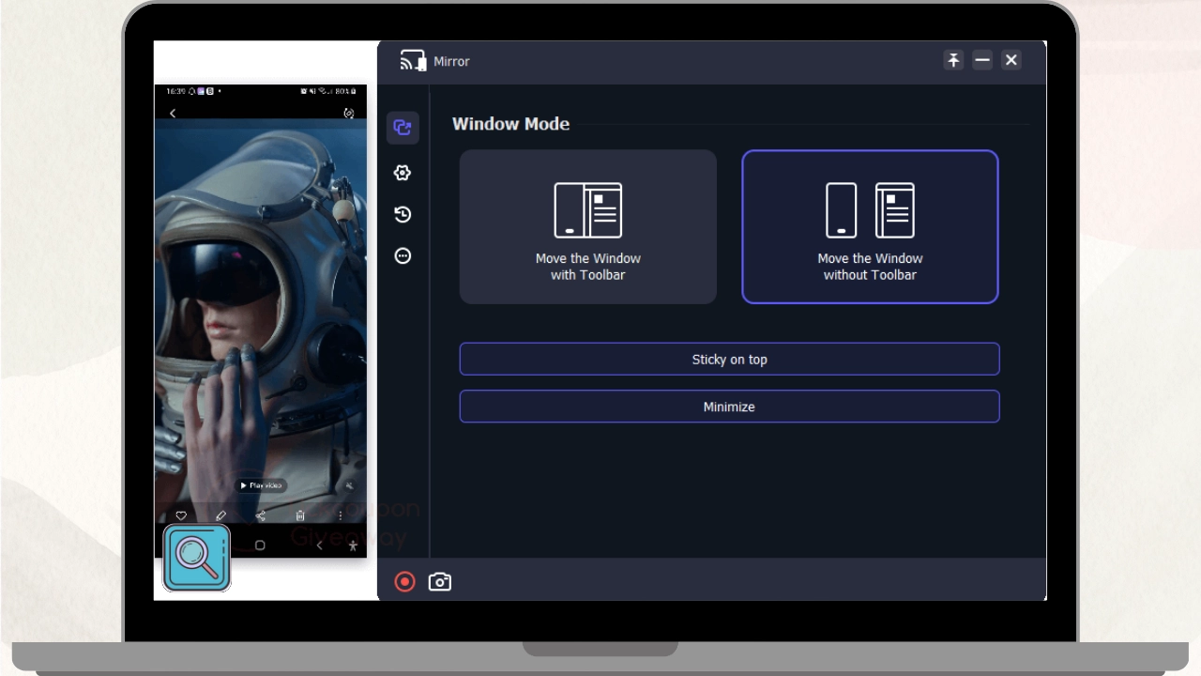Tap the trash delete icon on phone
Image resolution: width=1201 pixels, height=676 pixels.
pyautogui.click(x=300, y=515)
